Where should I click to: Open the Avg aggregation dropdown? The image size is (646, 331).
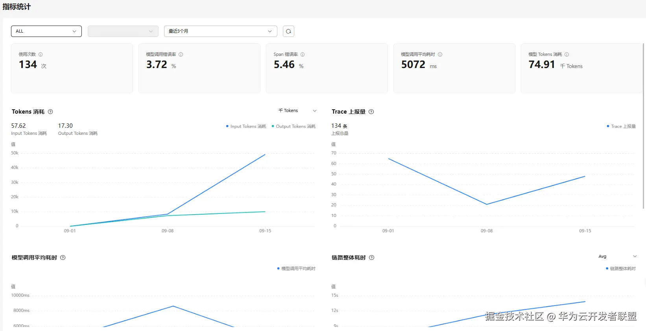tap(617, 256)
